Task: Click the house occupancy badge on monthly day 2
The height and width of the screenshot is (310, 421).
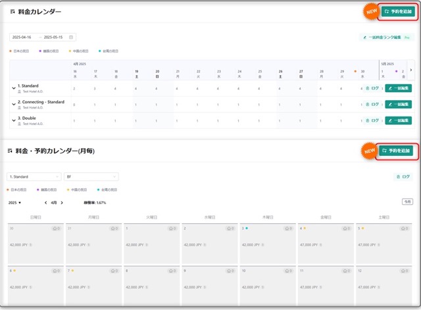Action: coord(230,228)
